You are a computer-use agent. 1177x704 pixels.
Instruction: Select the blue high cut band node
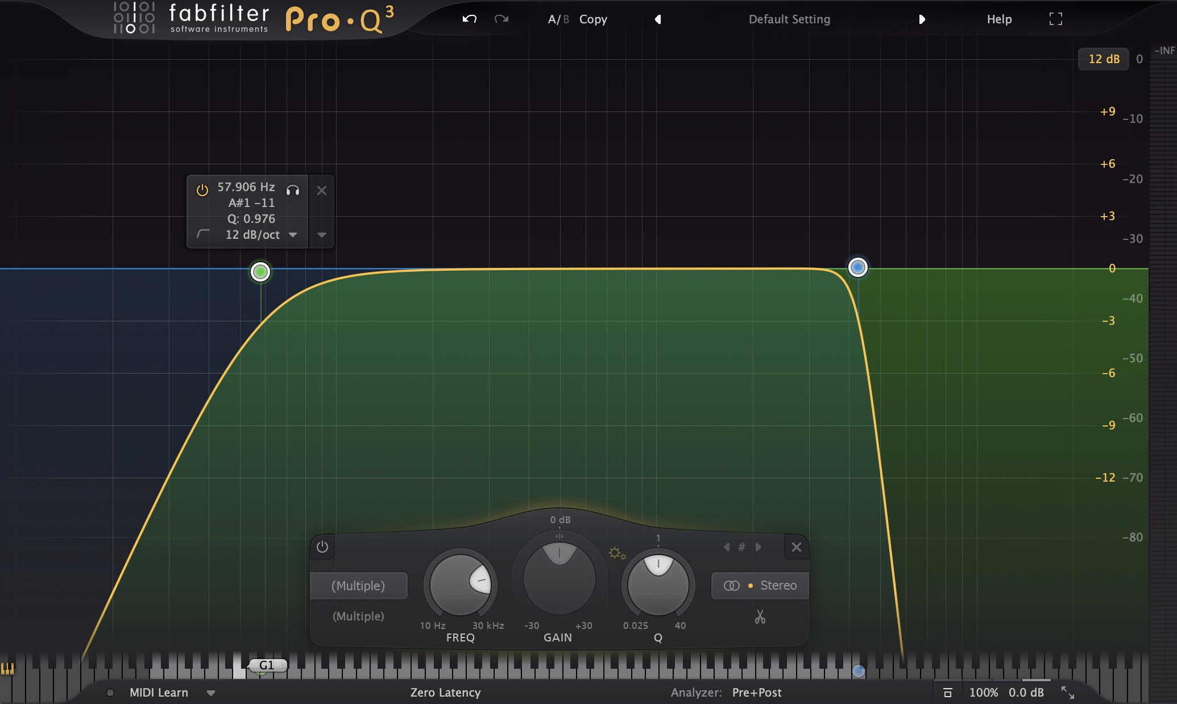tap(857, 267)
